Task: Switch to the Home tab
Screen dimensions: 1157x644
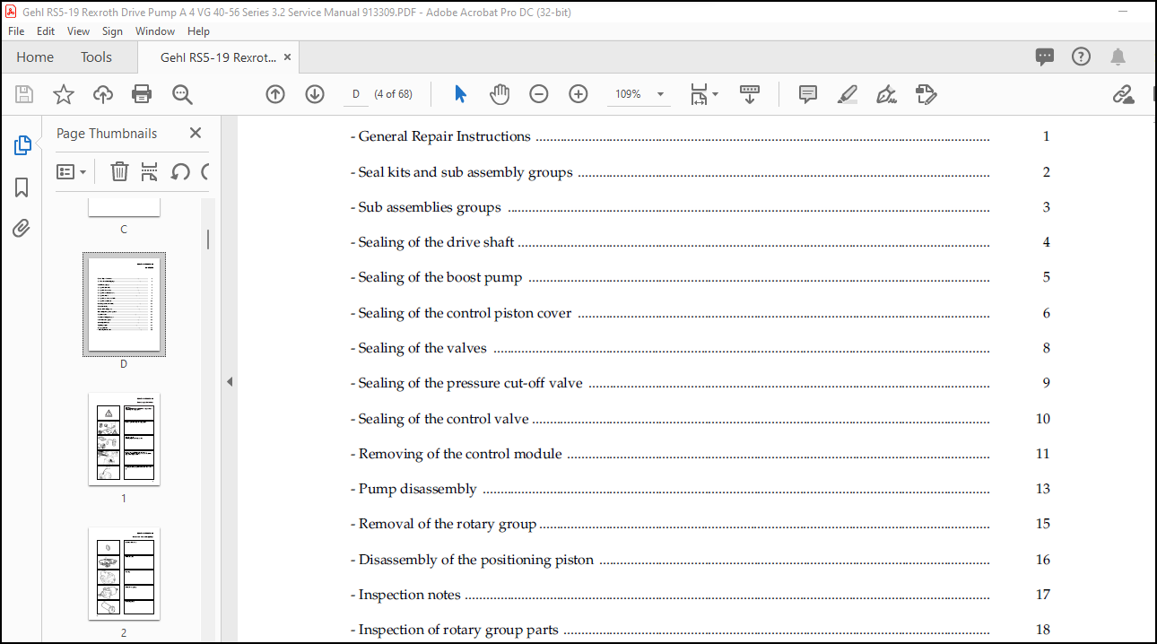Action: (35, 57)
